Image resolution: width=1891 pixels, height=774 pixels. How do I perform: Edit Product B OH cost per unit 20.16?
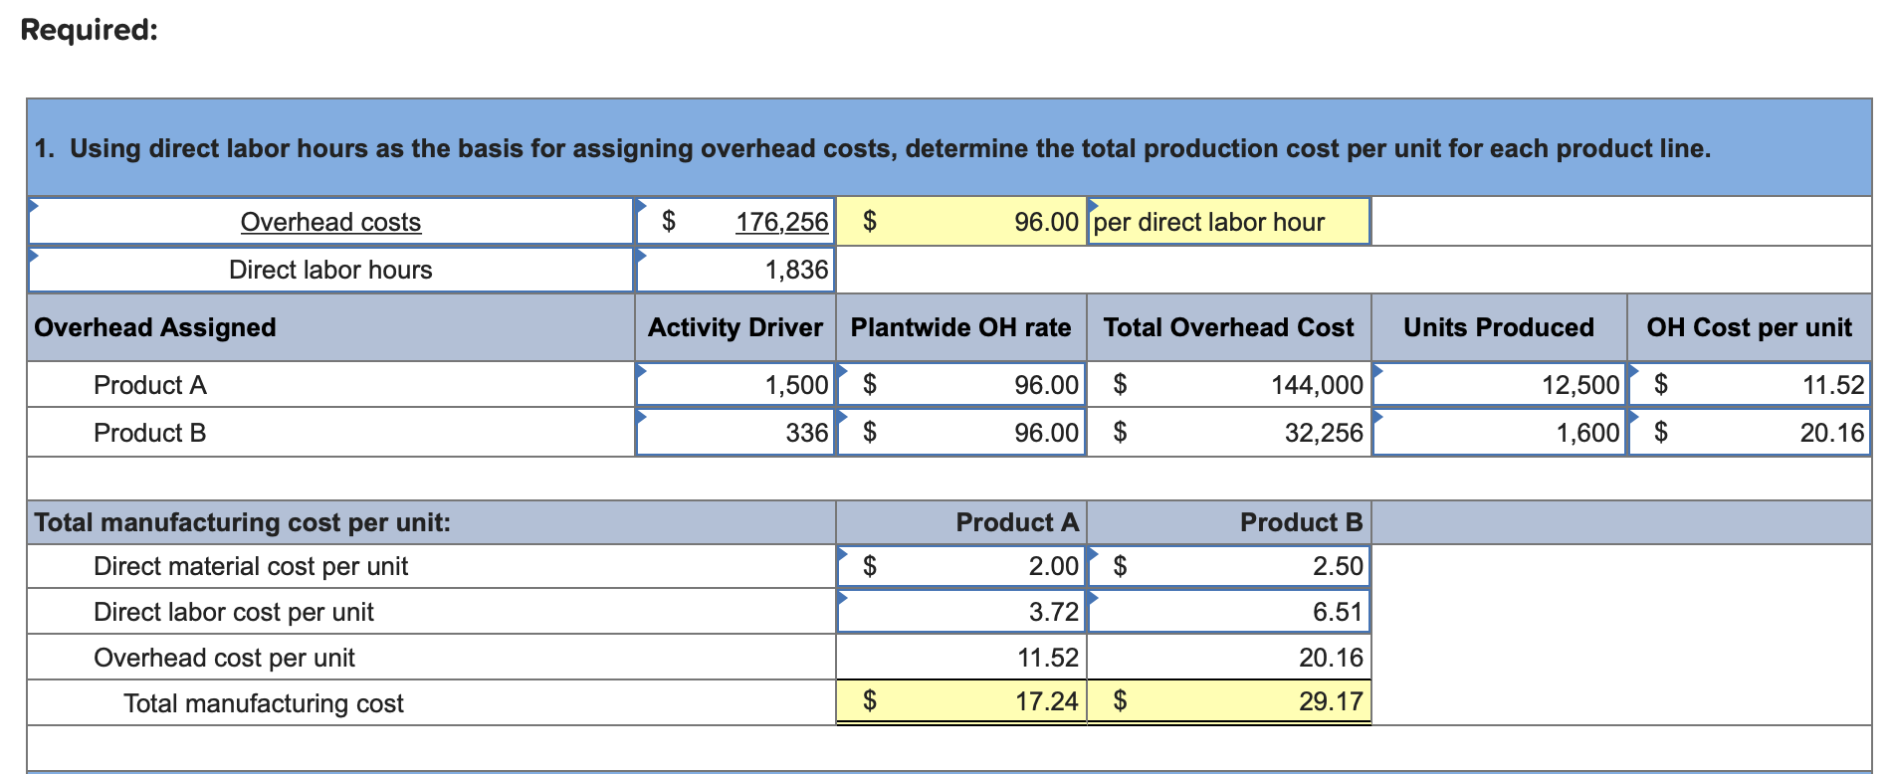pos(1750,433)
